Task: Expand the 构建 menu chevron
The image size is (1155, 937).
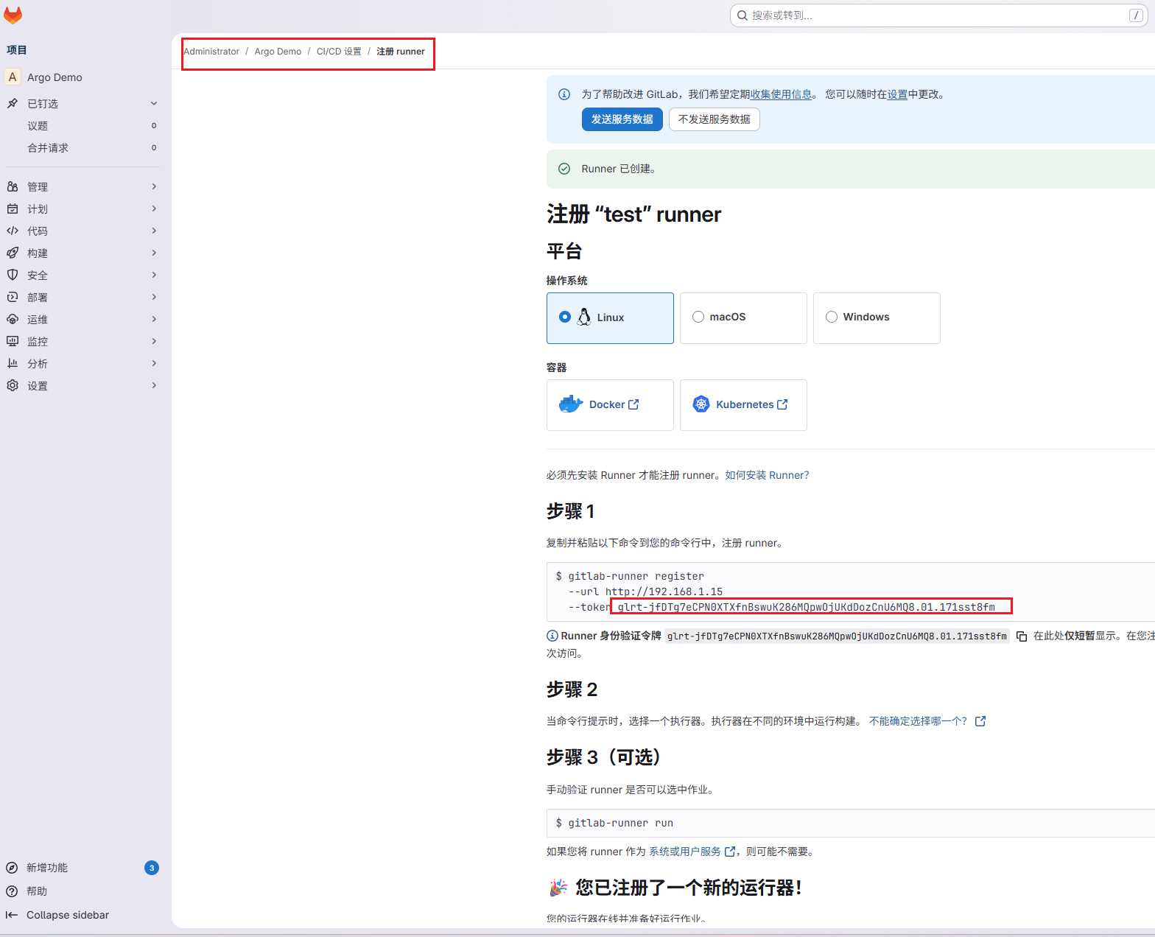Action: coord(154,253)
